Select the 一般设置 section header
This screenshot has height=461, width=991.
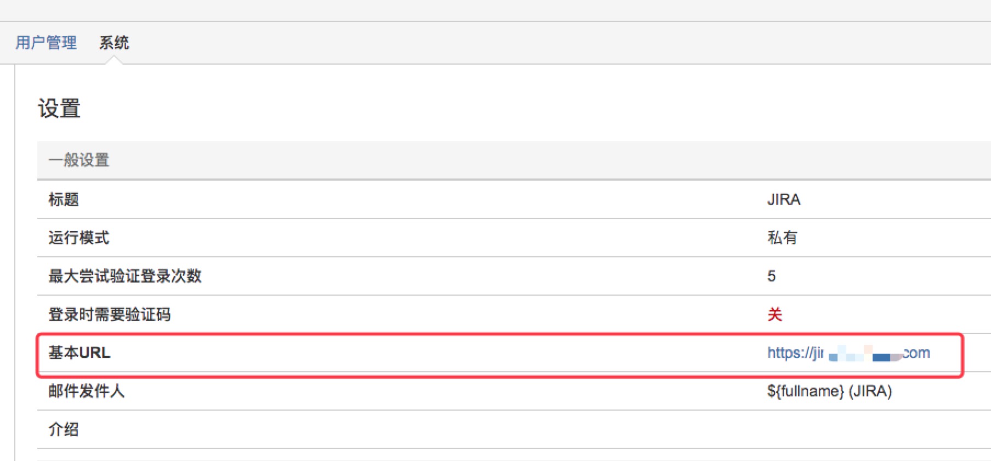tap(79, 160)
